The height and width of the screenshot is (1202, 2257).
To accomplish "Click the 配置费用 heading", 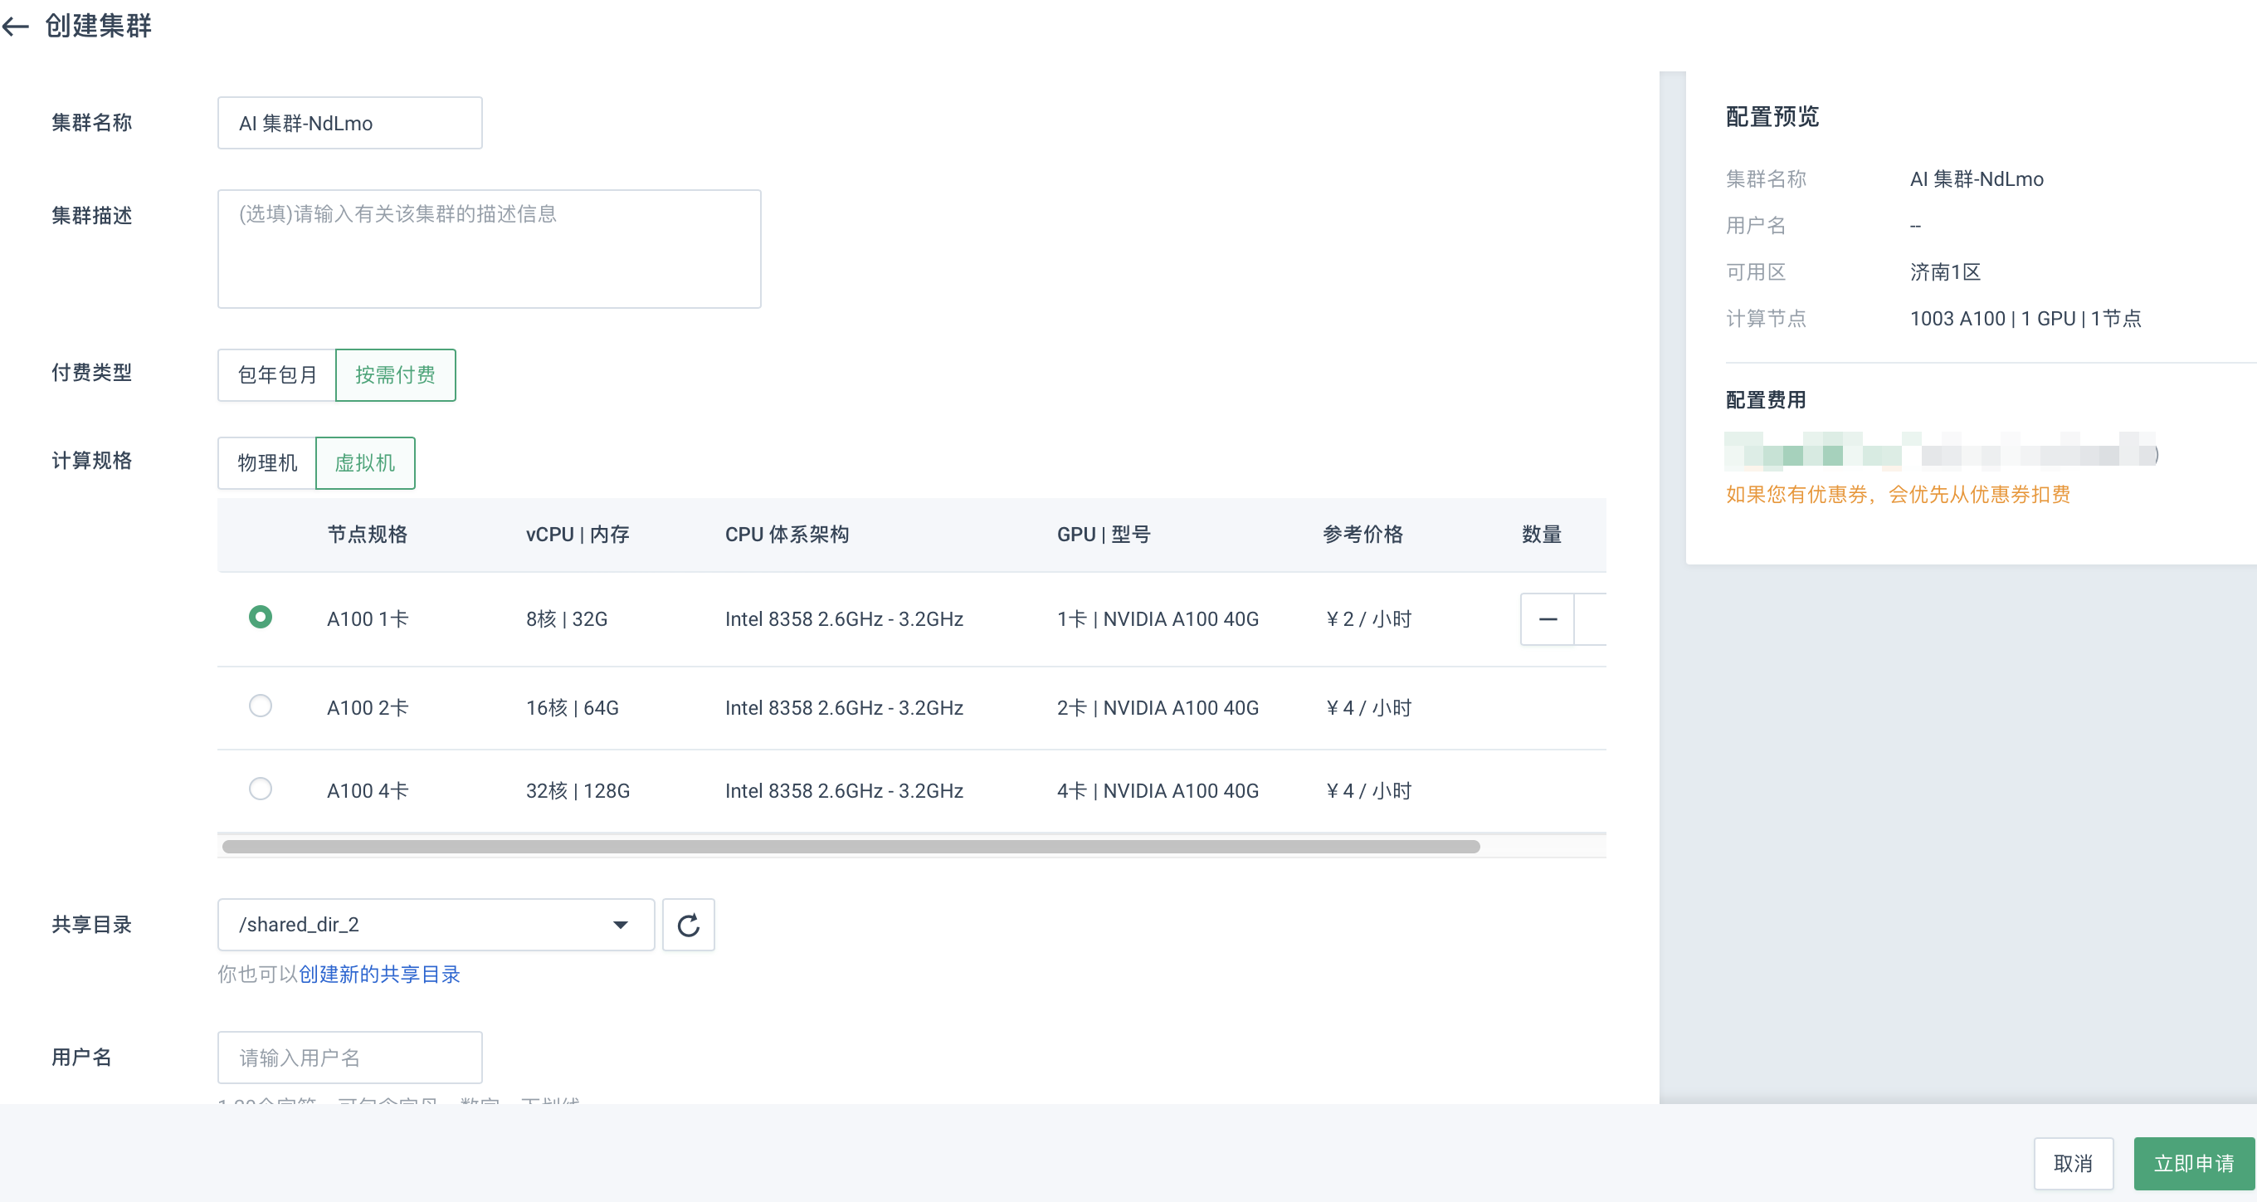I will click(1766, 401).
